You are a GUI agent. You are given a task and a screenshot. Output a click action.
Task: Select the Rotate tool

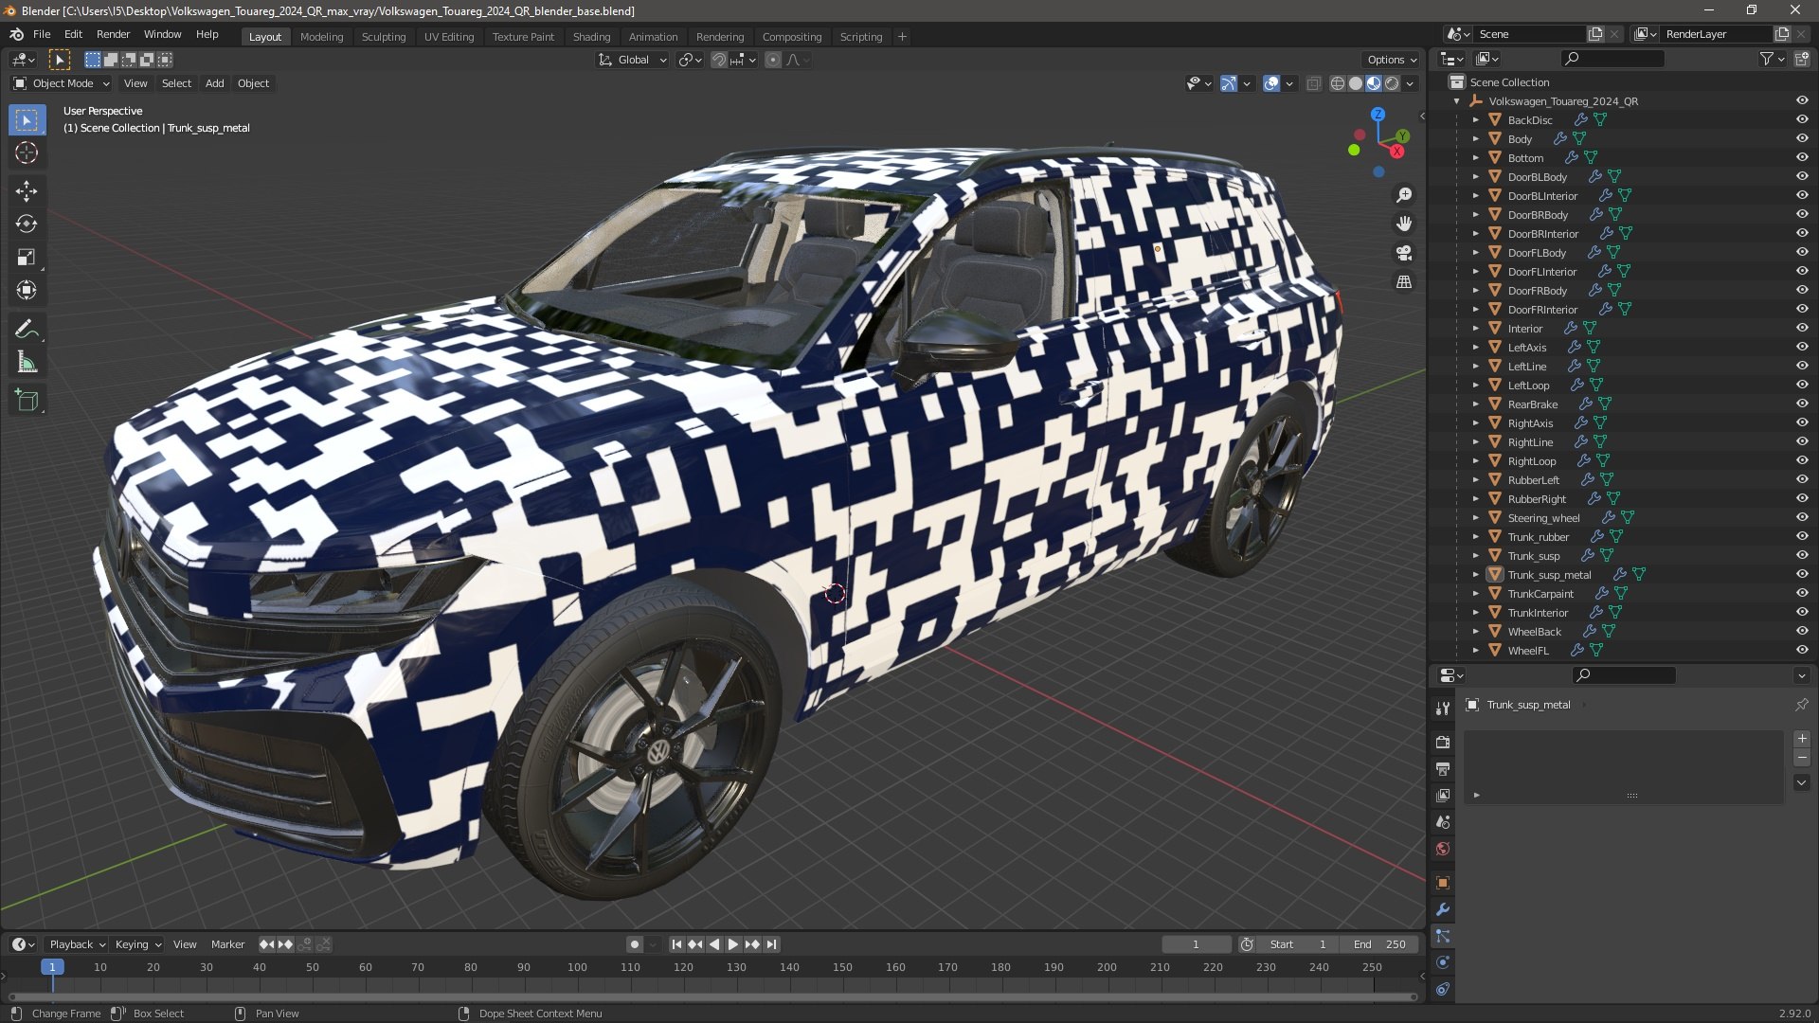[x=27, y=224]
